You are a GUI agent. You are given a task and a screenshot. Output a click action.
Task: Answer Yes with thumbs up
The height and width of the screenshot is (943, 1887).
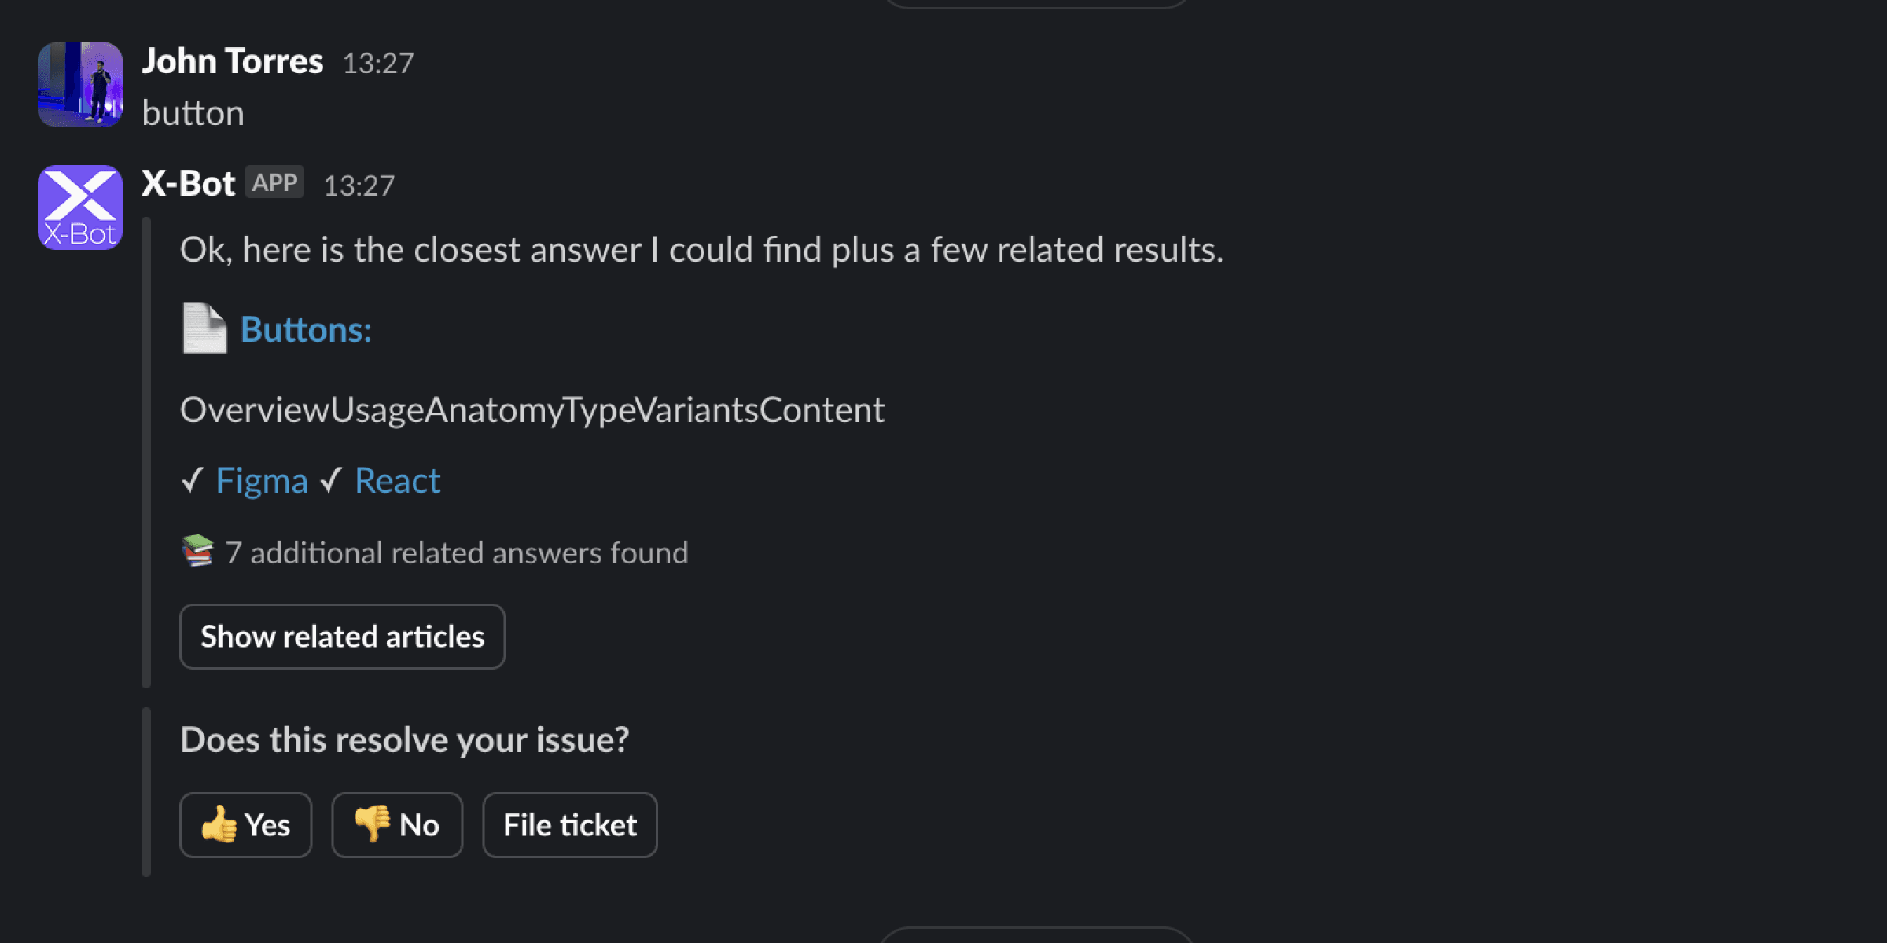[x=246, y=825]
